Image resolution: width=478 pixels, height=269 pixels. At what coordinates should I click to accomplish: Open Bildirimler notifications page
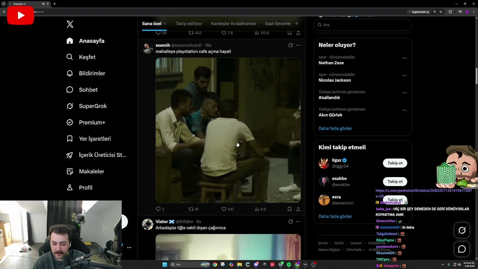[86, 73]
